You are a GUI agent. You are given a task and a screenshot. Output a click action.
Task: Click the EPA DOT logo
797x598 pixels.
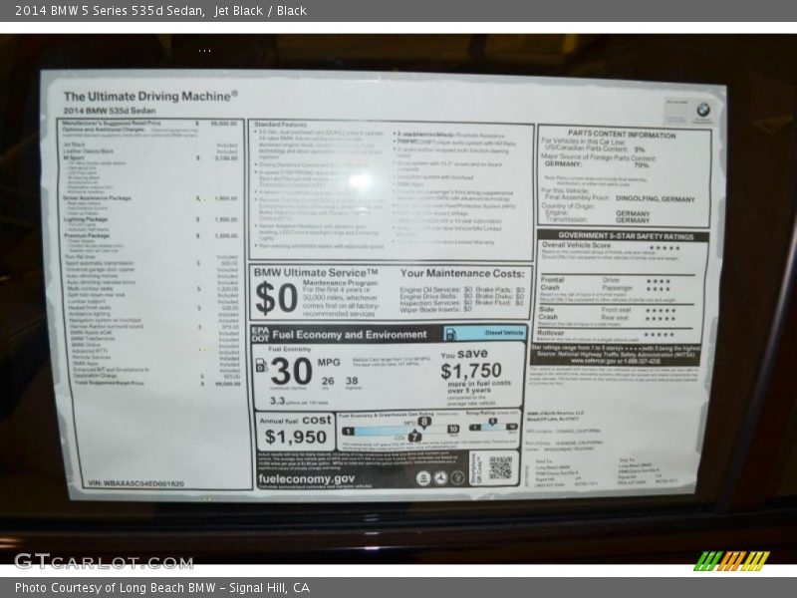258,335
